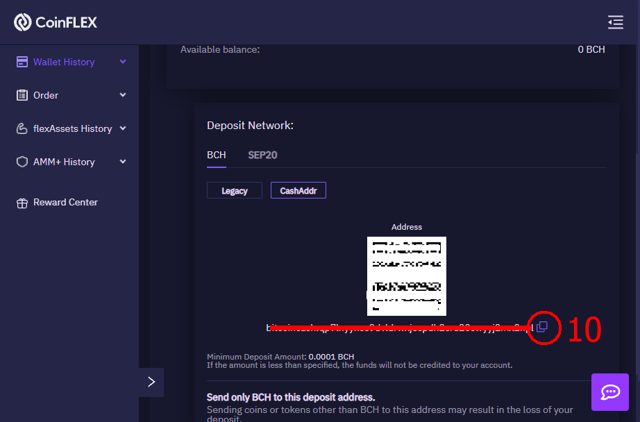Click the Order clipboard icon
Screen dimensions: 640x422
coord(22,95)
